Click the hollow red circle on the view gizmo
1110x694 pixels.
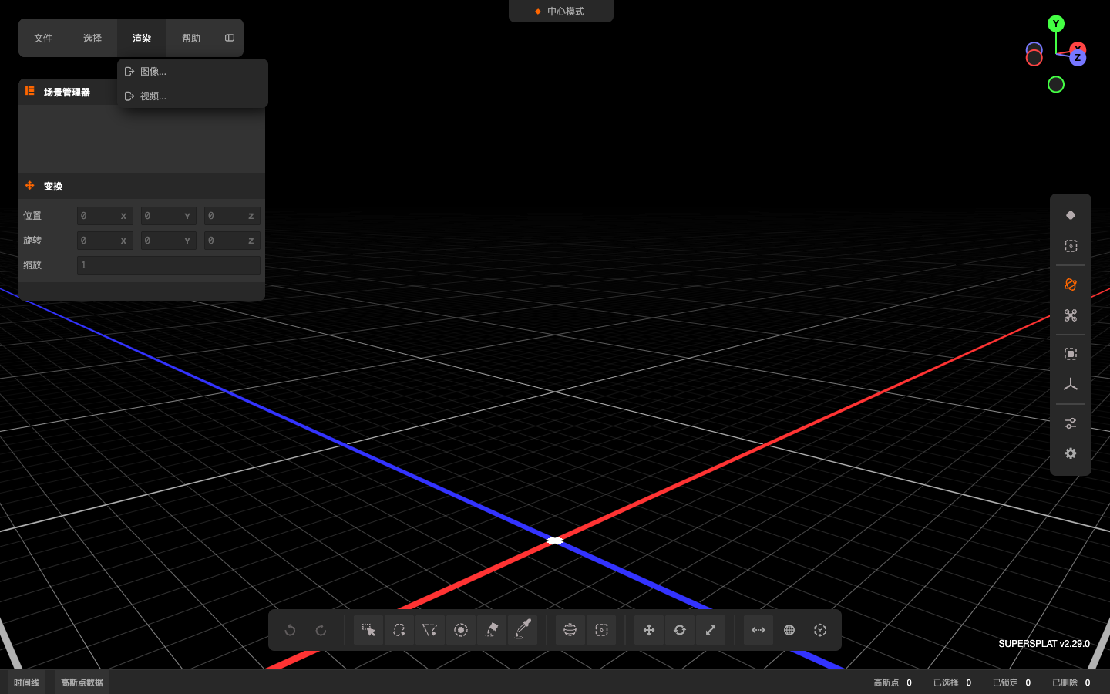(x=1034, y=58)
